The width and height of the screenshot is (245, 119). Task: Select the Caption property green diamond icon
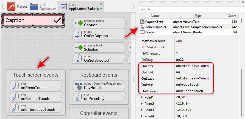80,23
